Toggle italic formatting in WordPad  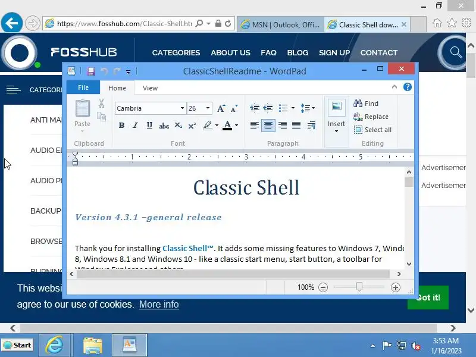pyautogui.click(x=136, y=126)
